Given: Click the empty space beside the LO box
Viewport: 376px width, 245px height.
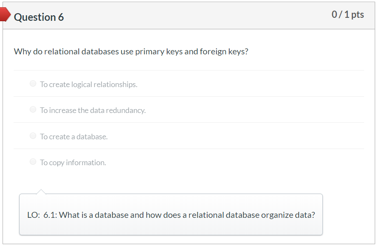Looking at the screenshot, I should (349, 214).
